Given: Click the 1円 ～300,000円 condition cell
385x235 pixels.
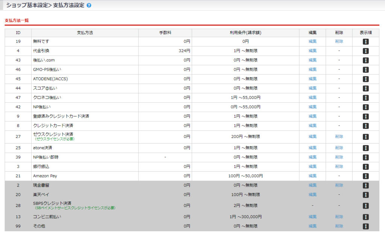Looking at the screenshot, I should click(246, 217).
